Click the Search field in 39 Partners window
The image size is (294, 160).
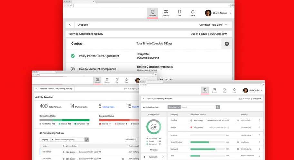pos(198,107)
